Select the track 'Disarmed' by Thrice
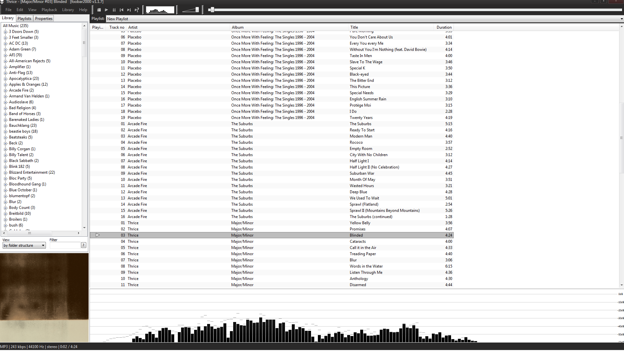The image size is (624, 351). (x=271, y=285)
